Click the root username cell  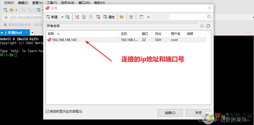(x=174, y=40)
